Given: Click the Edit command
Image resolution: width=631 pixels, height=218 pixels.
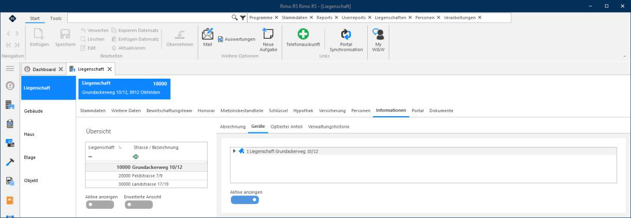Looking at the screenshot, I should pos(88,48).
